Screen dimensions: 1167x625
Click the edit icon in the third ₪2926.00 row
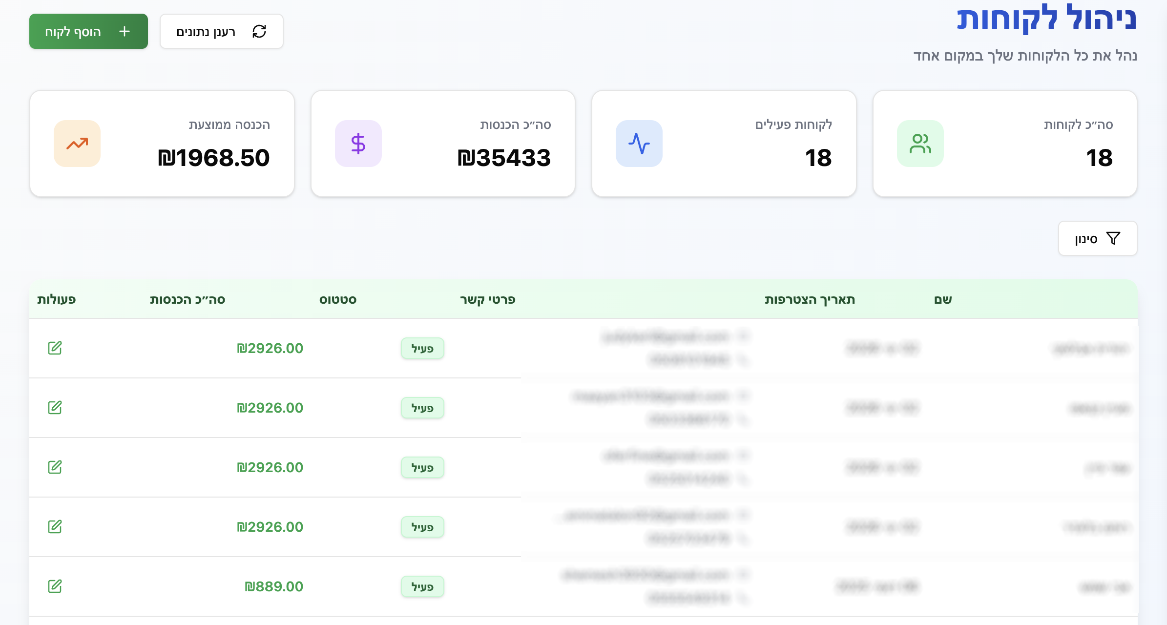coord(55,467)
